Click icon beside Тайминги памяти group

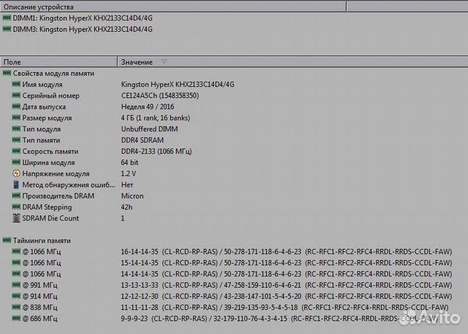6,240
